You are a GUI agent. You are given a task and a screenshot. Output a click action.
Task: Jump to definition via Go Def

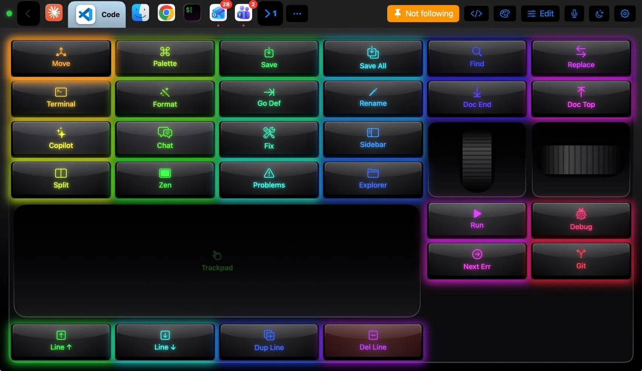point(269,98)
